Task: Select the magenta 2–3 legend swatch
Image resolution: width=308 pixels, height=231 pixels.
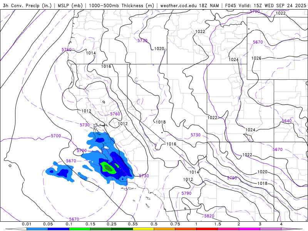Action: pyautogui.click(x=249, y=229)
